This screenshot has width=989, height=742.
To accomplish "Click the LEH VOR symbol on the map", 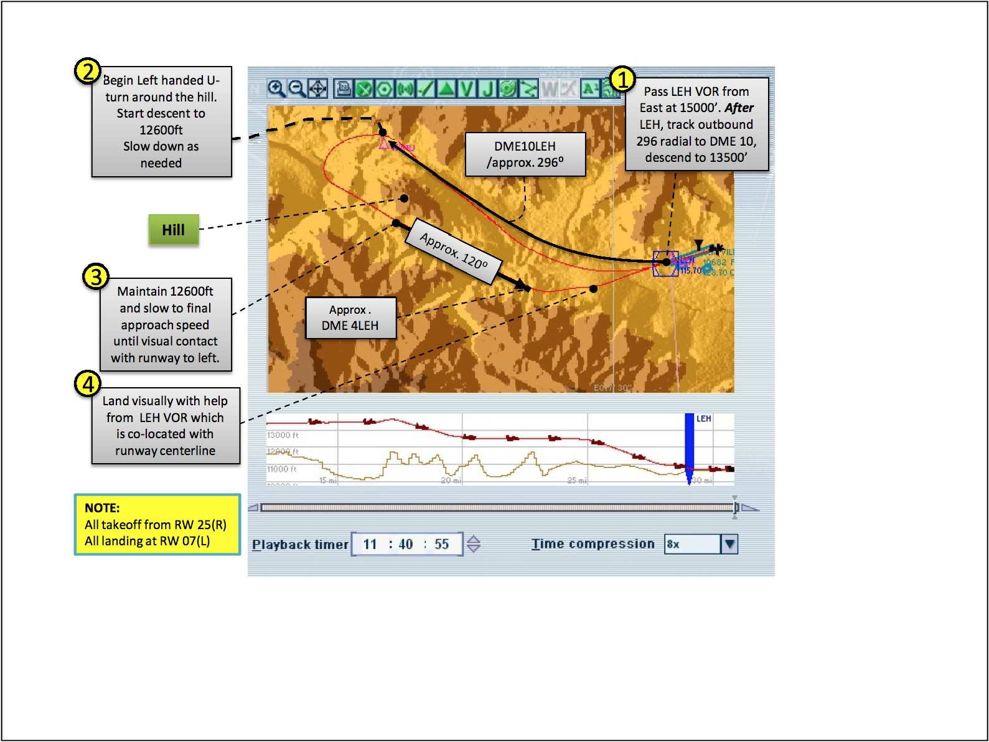I will pos(665,263).
